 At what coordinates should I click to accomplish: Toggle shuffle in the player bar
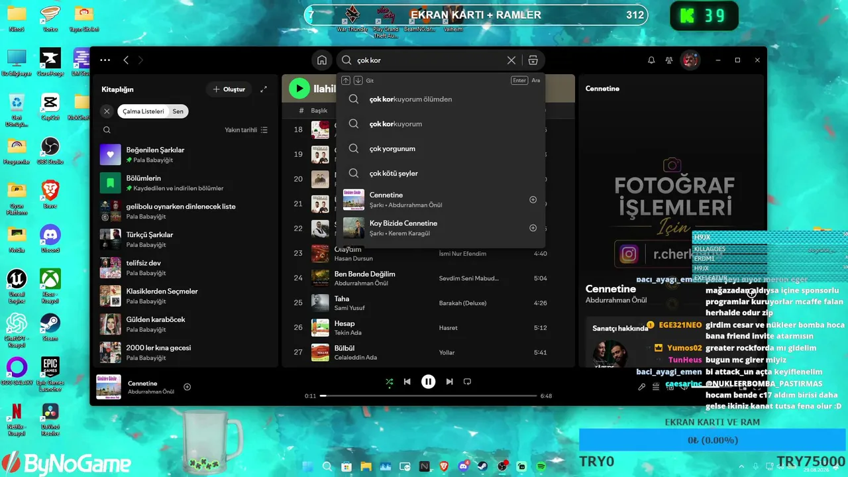[389, 382]
